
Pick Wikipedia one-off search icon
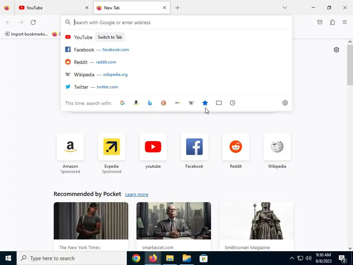click(x=191, y=103)
